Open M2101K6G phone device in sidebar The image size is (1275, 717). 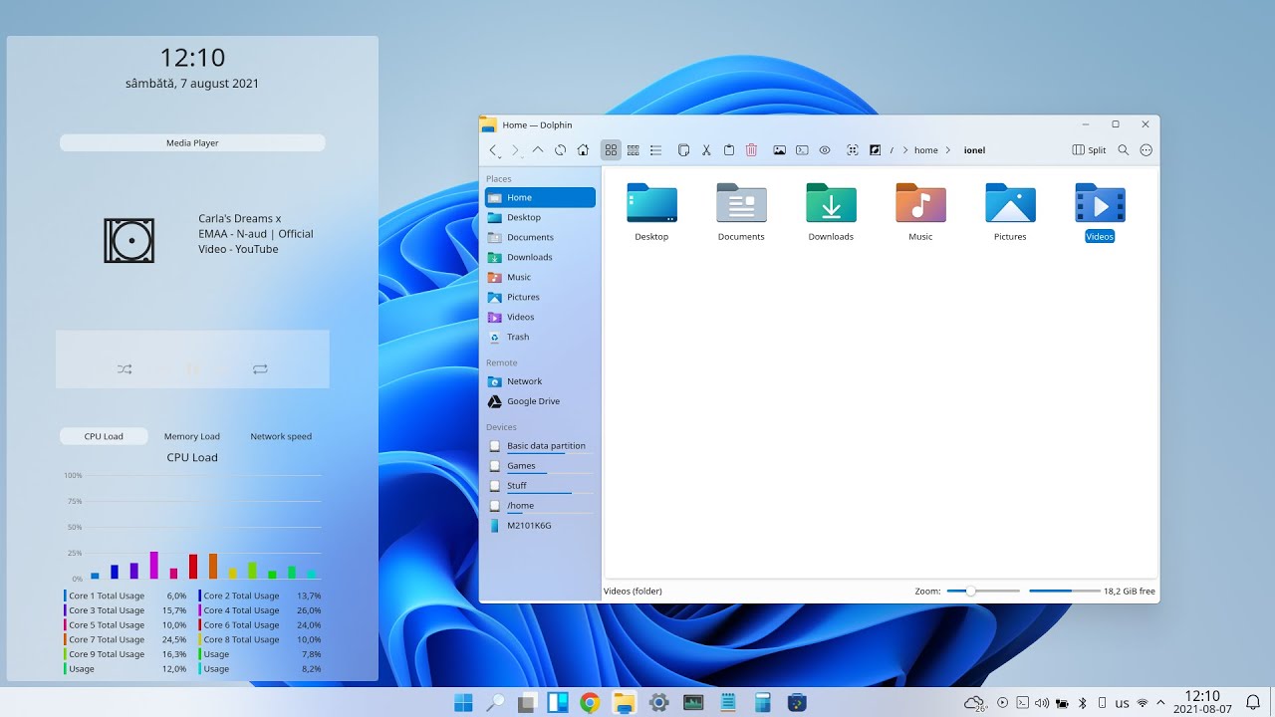pos(540,526)
